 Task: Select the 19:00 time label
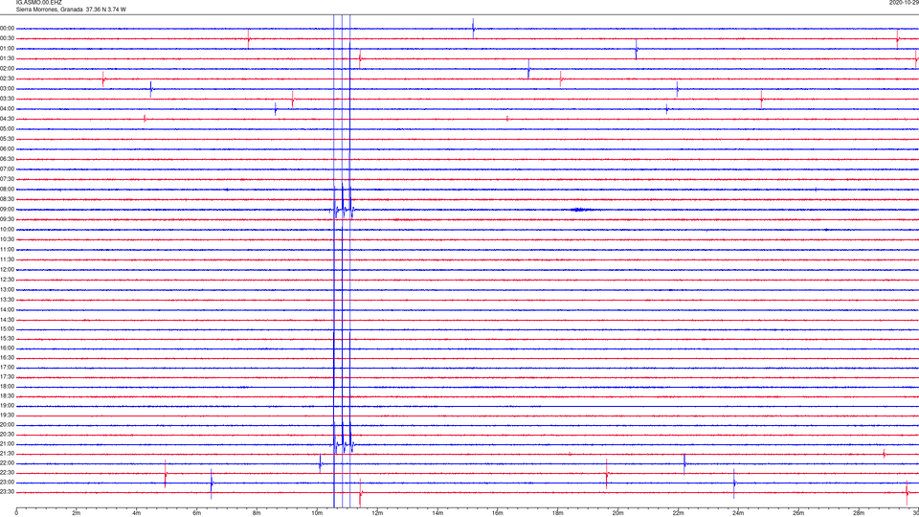pos(7,406)
